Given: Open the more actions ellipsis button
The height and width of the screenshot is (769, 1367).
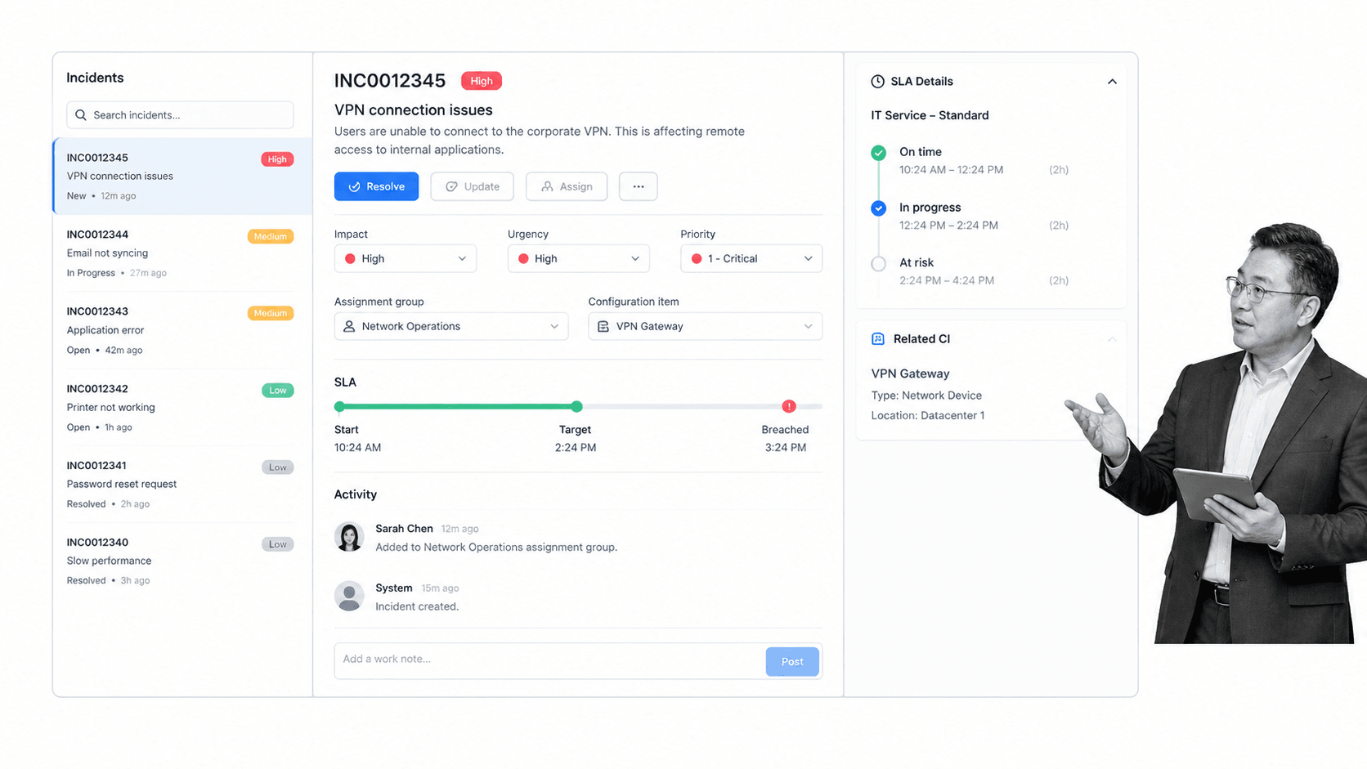Looking at the screenshot, I should pos(639,186).
